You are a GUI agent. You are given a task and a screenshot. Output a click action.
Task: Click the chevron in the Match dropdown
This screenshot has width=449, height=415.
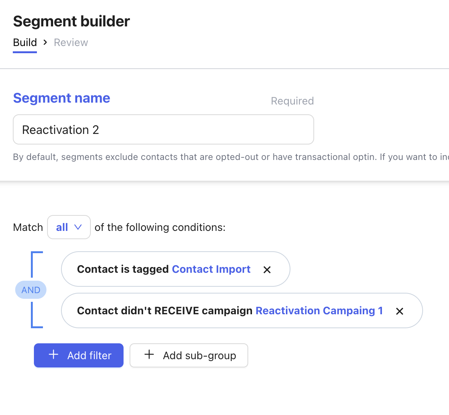[x=78, y=227]
